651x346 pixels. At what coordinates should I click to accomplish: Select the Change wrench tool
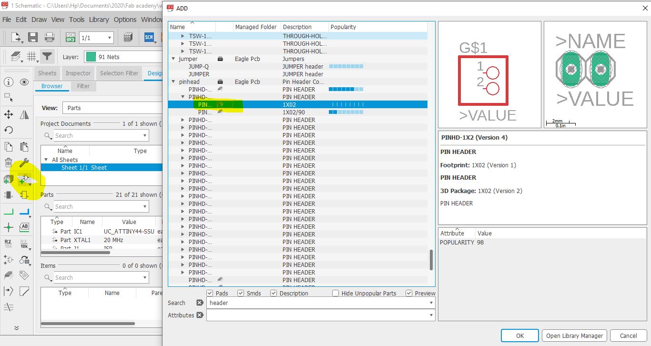(x=24, y=163)
